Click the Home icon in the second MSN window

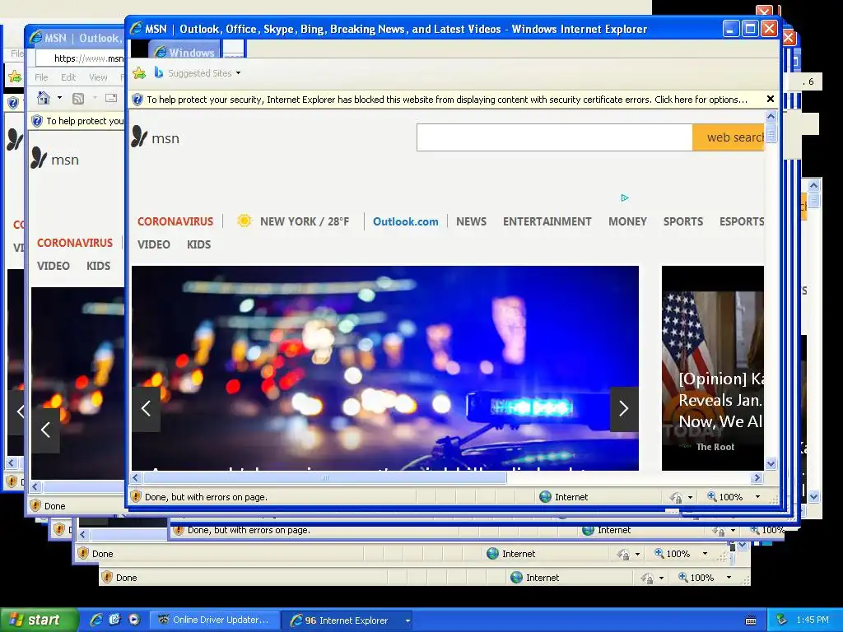click(44, 98)
